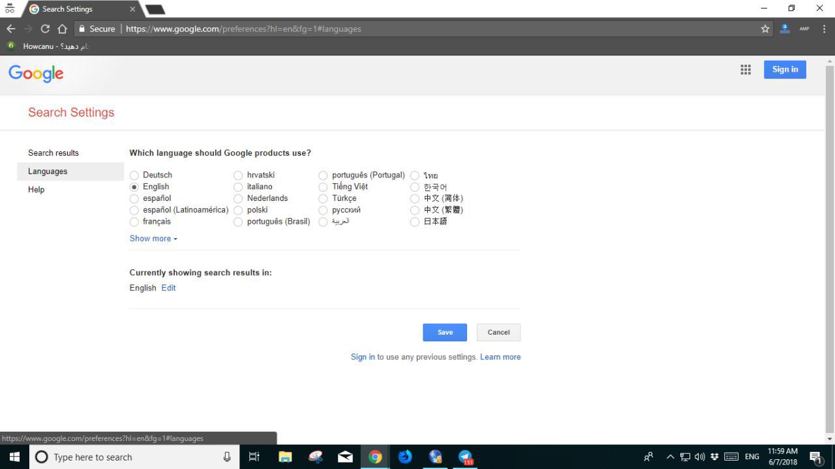835x469 pixels.
Task: Switch to the Search Settings tab
Action: (x=82, y=9)
